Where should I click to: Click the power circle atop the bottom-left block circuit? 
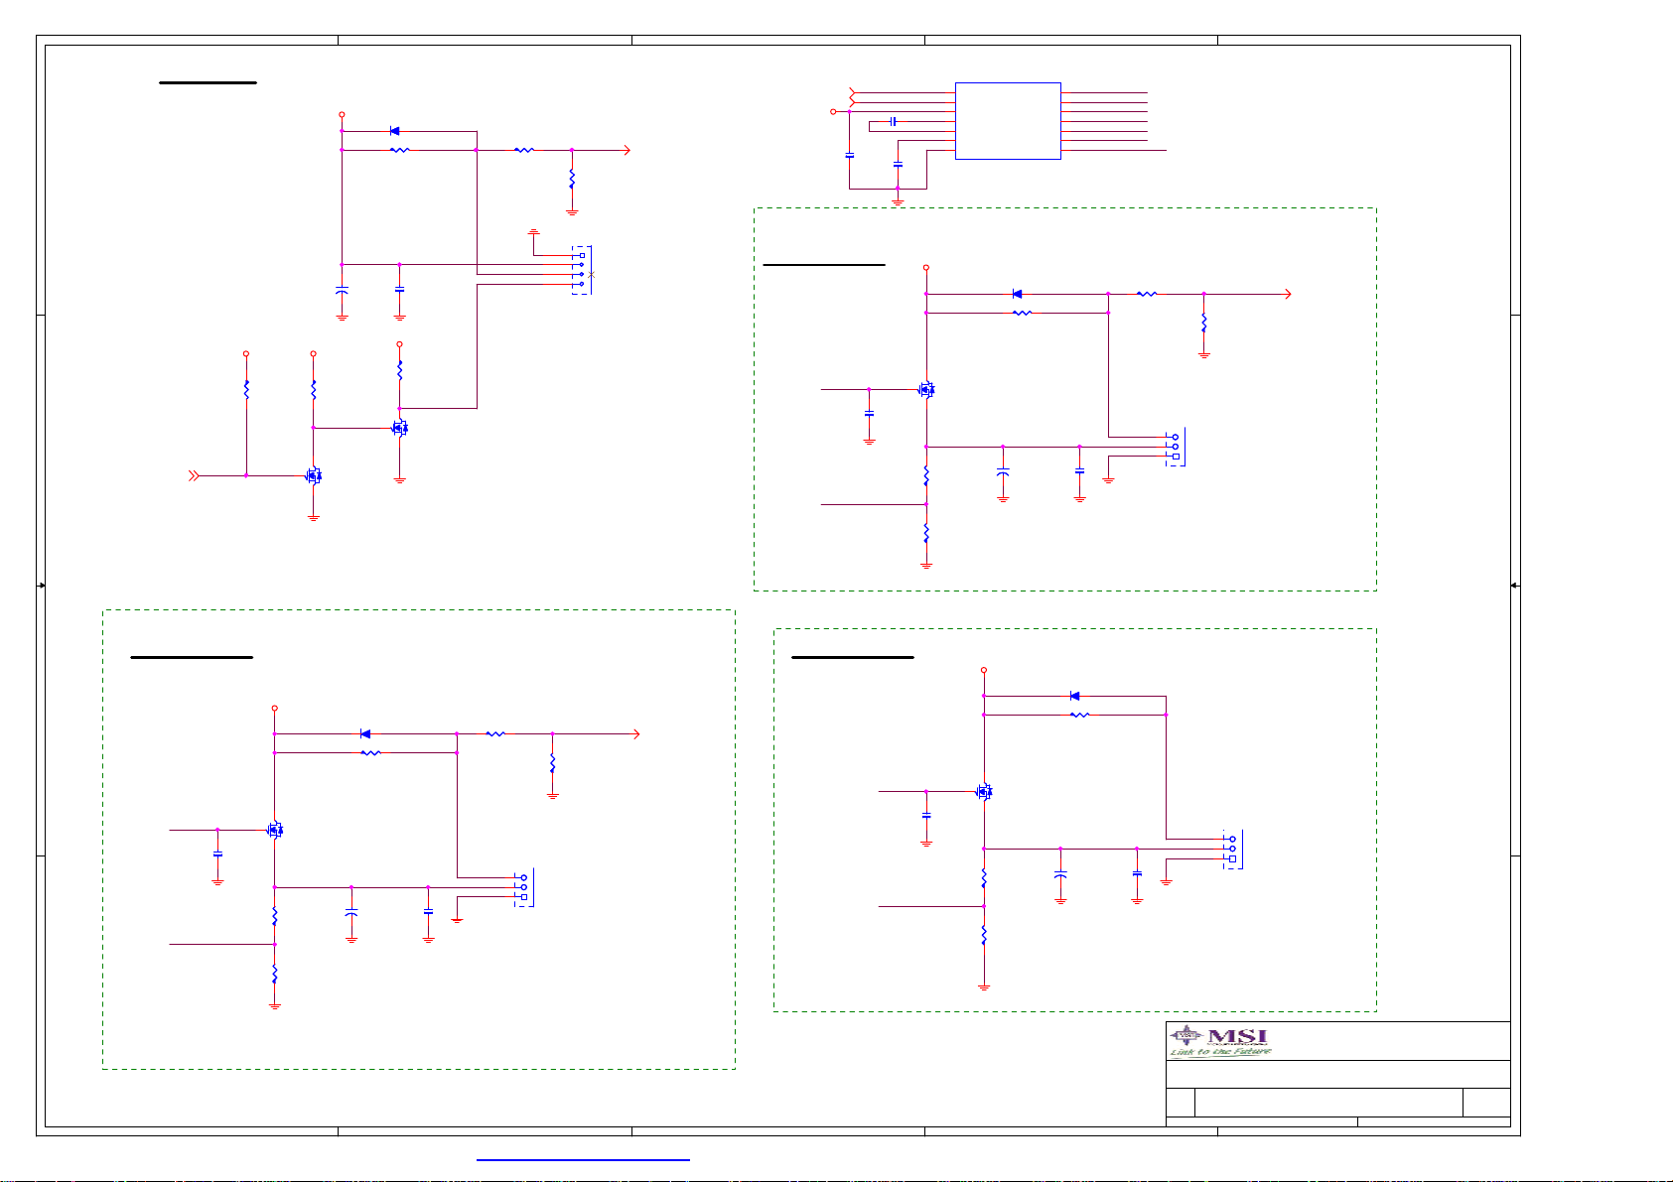(x=275, y=709)
